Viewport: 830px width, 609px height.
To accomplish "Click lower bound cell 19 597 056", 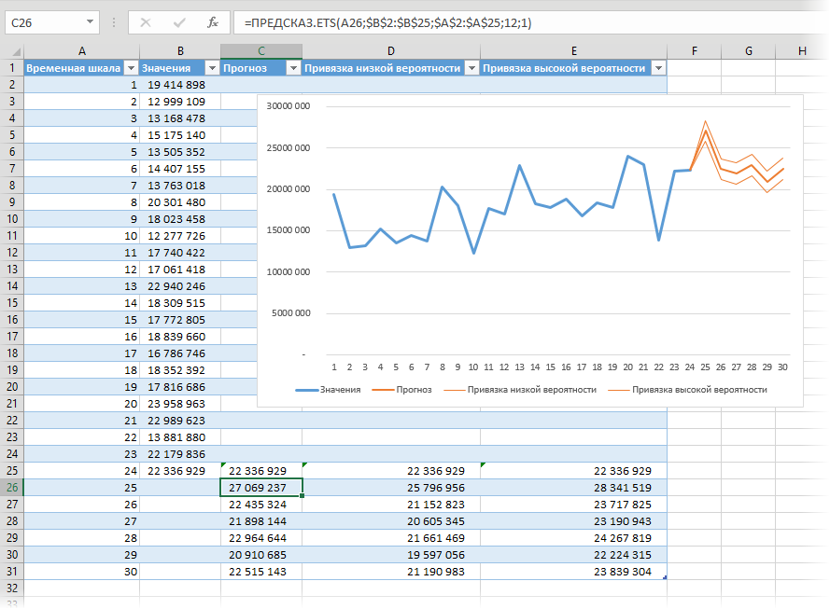I will pyautogui.click(x=391, y=555).
